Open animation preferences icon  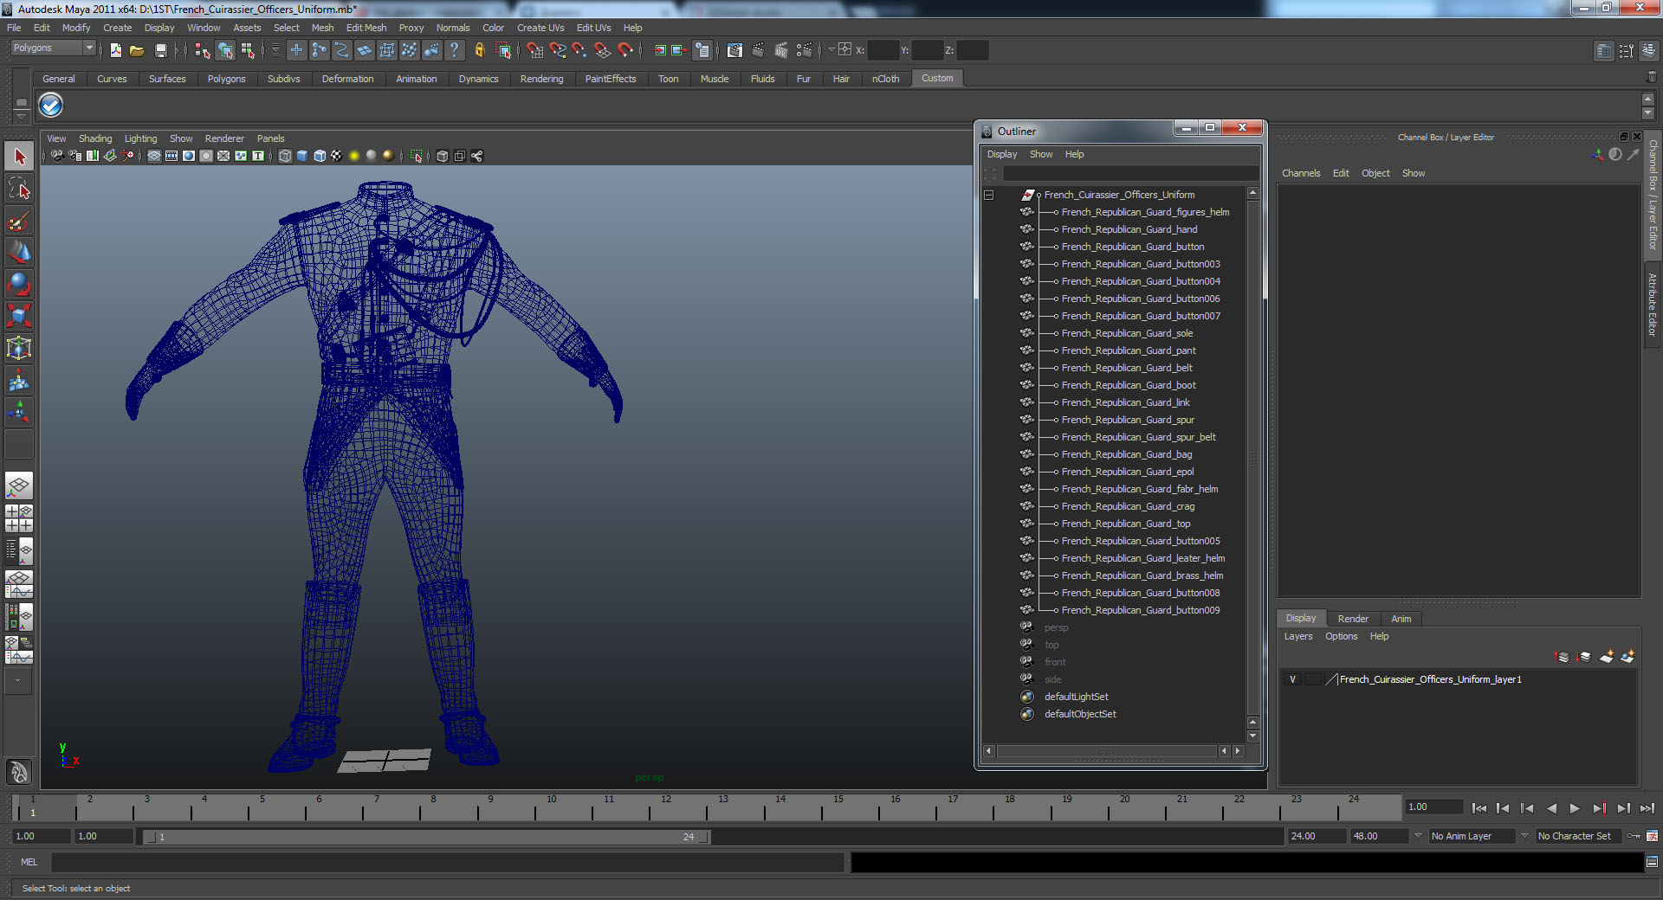pyautogui.click(x=1652, y=836)
